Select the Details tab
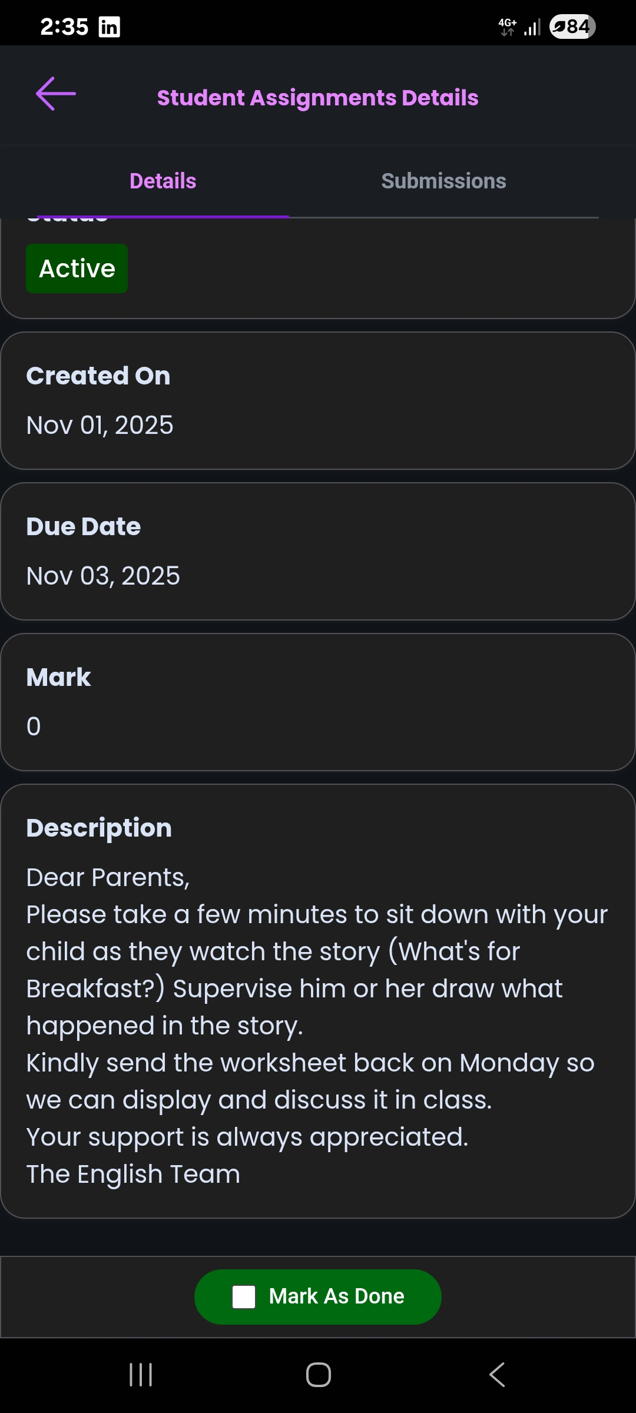Screen dimensions: 636x1413 point(163,181)
